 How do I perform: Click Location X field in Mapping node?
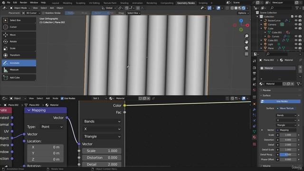[x=45, y=147]
